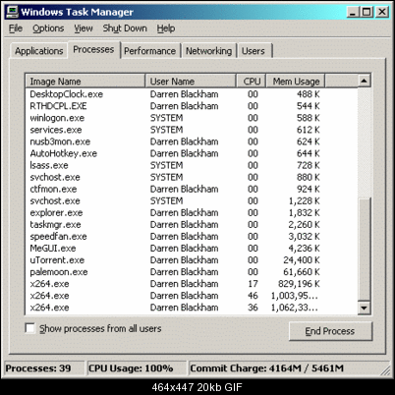
Task: Select the services.exe process
Action: [192, 130]
